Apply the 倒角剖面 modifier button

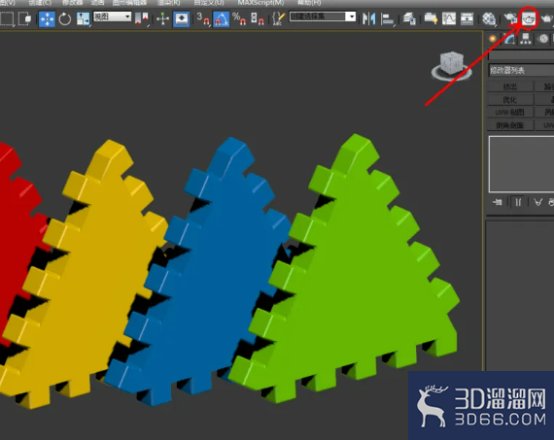(x=510, y=125)
